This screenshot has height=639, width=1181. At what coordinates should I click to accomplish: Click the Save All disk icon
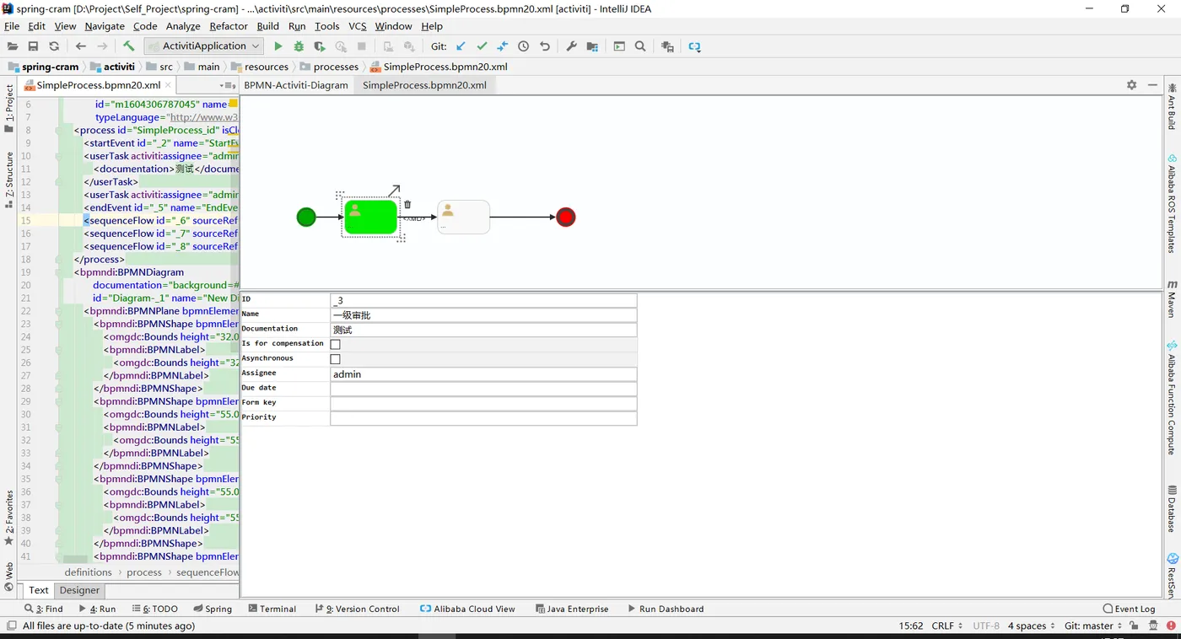[x=33, y=46]
